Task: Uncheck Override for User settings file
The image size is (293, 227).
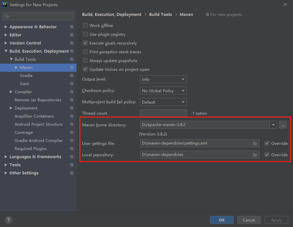Action: (x=267, y=143)
